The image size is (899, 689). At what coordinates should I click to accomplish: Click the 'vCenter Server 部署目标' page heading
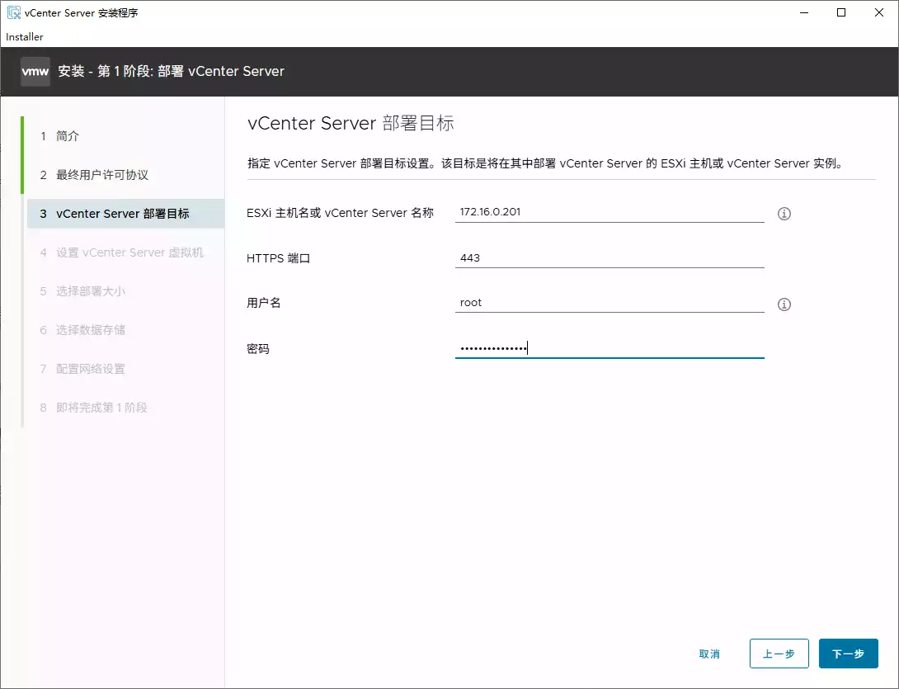pos(351,123)
